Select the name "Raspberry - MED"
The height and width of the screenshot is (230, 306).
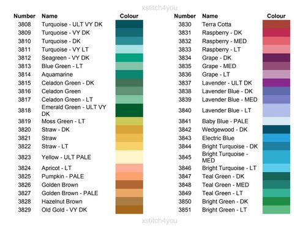click(225, 41)
